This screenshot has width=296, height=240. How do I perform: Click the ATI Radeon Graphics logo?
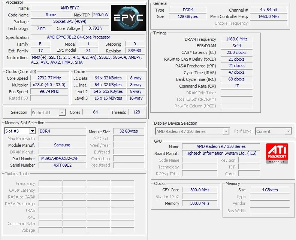tap(277, 153)
